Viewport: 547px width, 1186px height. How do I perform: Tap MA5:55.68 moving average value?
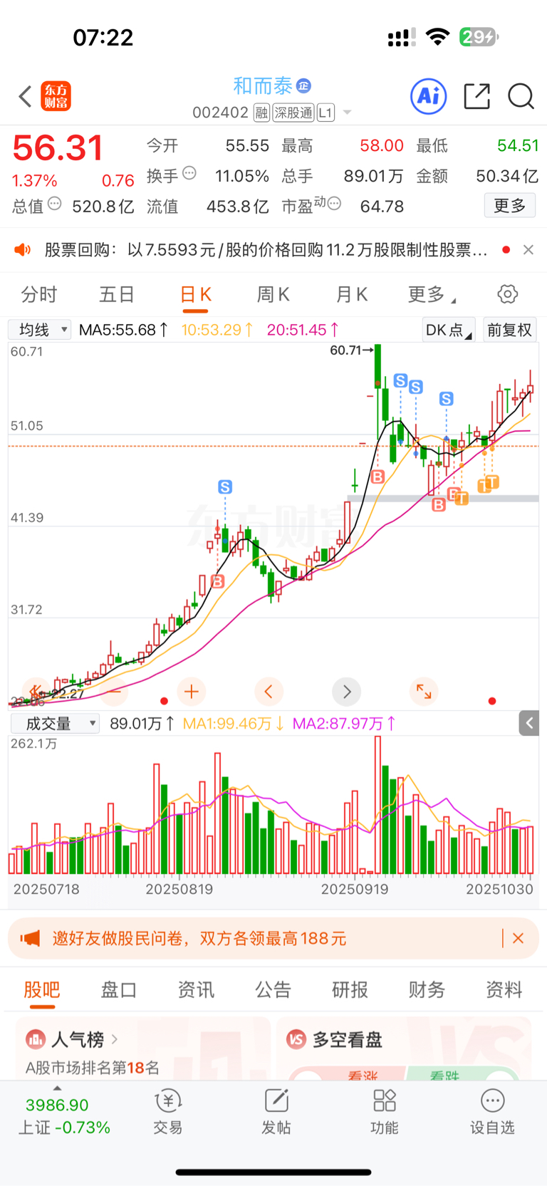pyautogui.click(x=123, y=330)
